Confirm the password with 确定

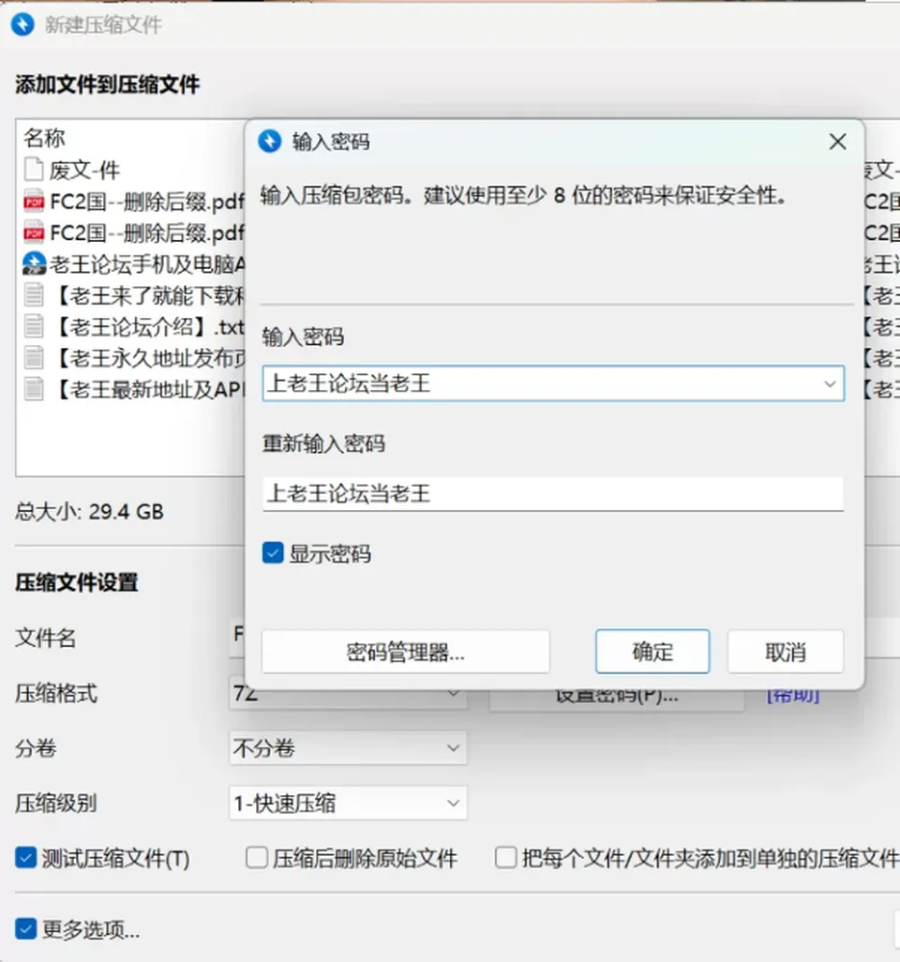tap(652, 652)
